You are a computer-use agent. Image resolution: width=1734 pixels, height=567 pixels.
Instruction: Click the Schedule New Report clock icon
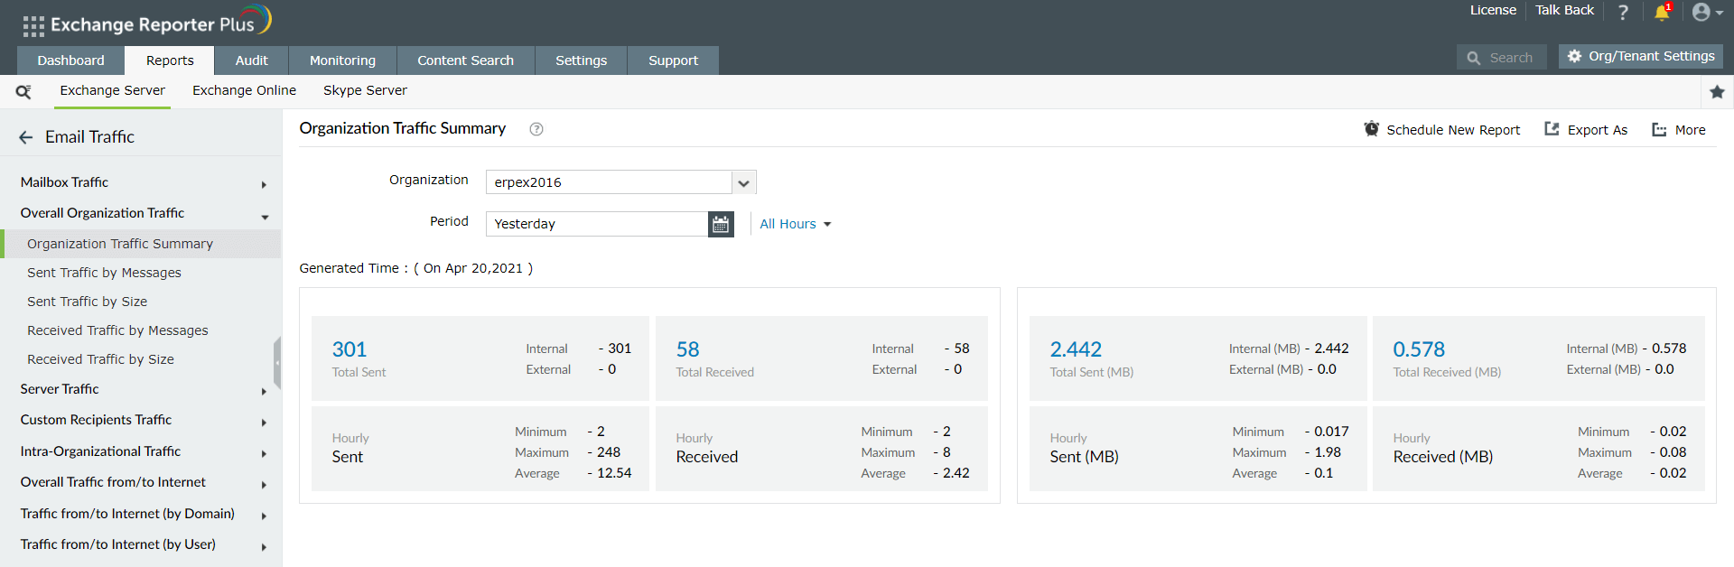(1371, 129)
